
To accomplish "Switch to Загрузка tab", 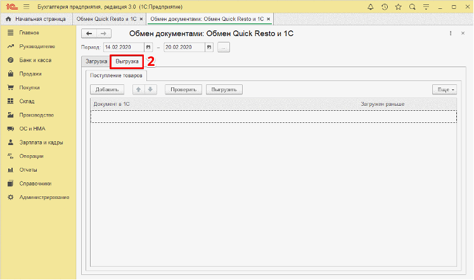I will click(96, 61).
